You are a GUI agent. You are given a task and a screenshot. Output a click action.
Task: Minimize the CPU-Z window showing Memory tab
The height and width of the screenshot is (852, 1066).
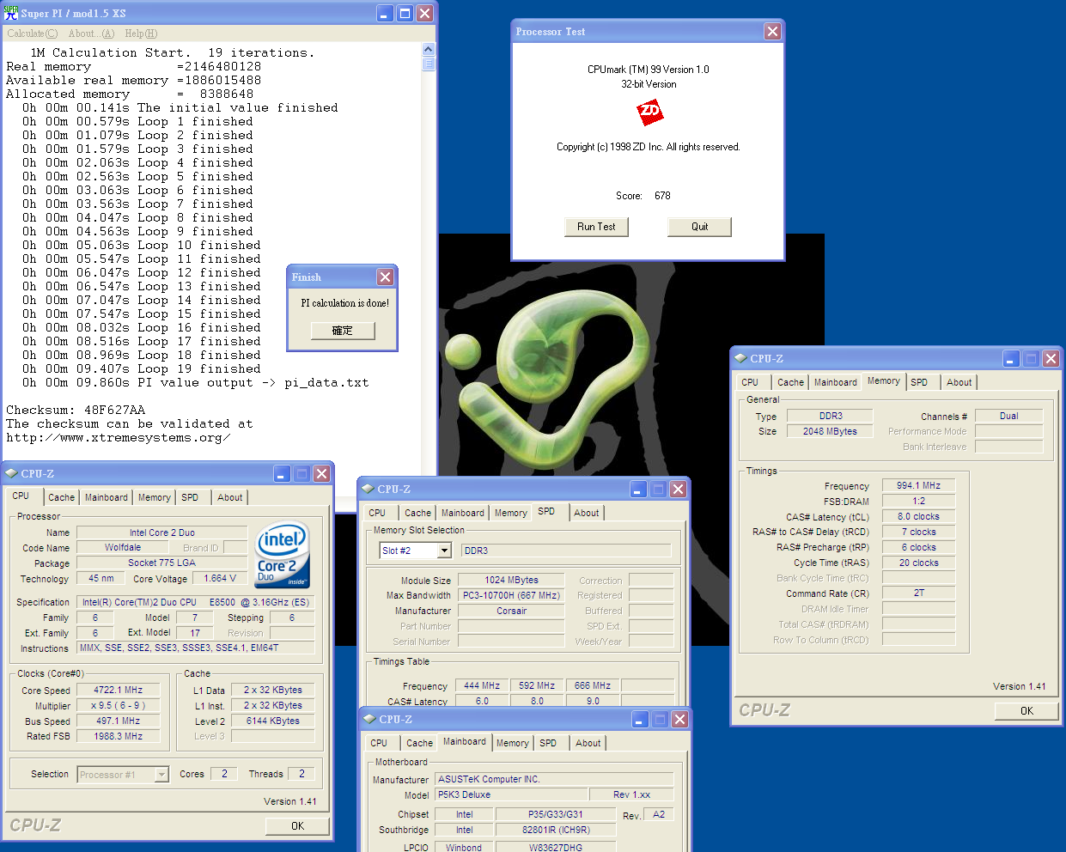1011,358
